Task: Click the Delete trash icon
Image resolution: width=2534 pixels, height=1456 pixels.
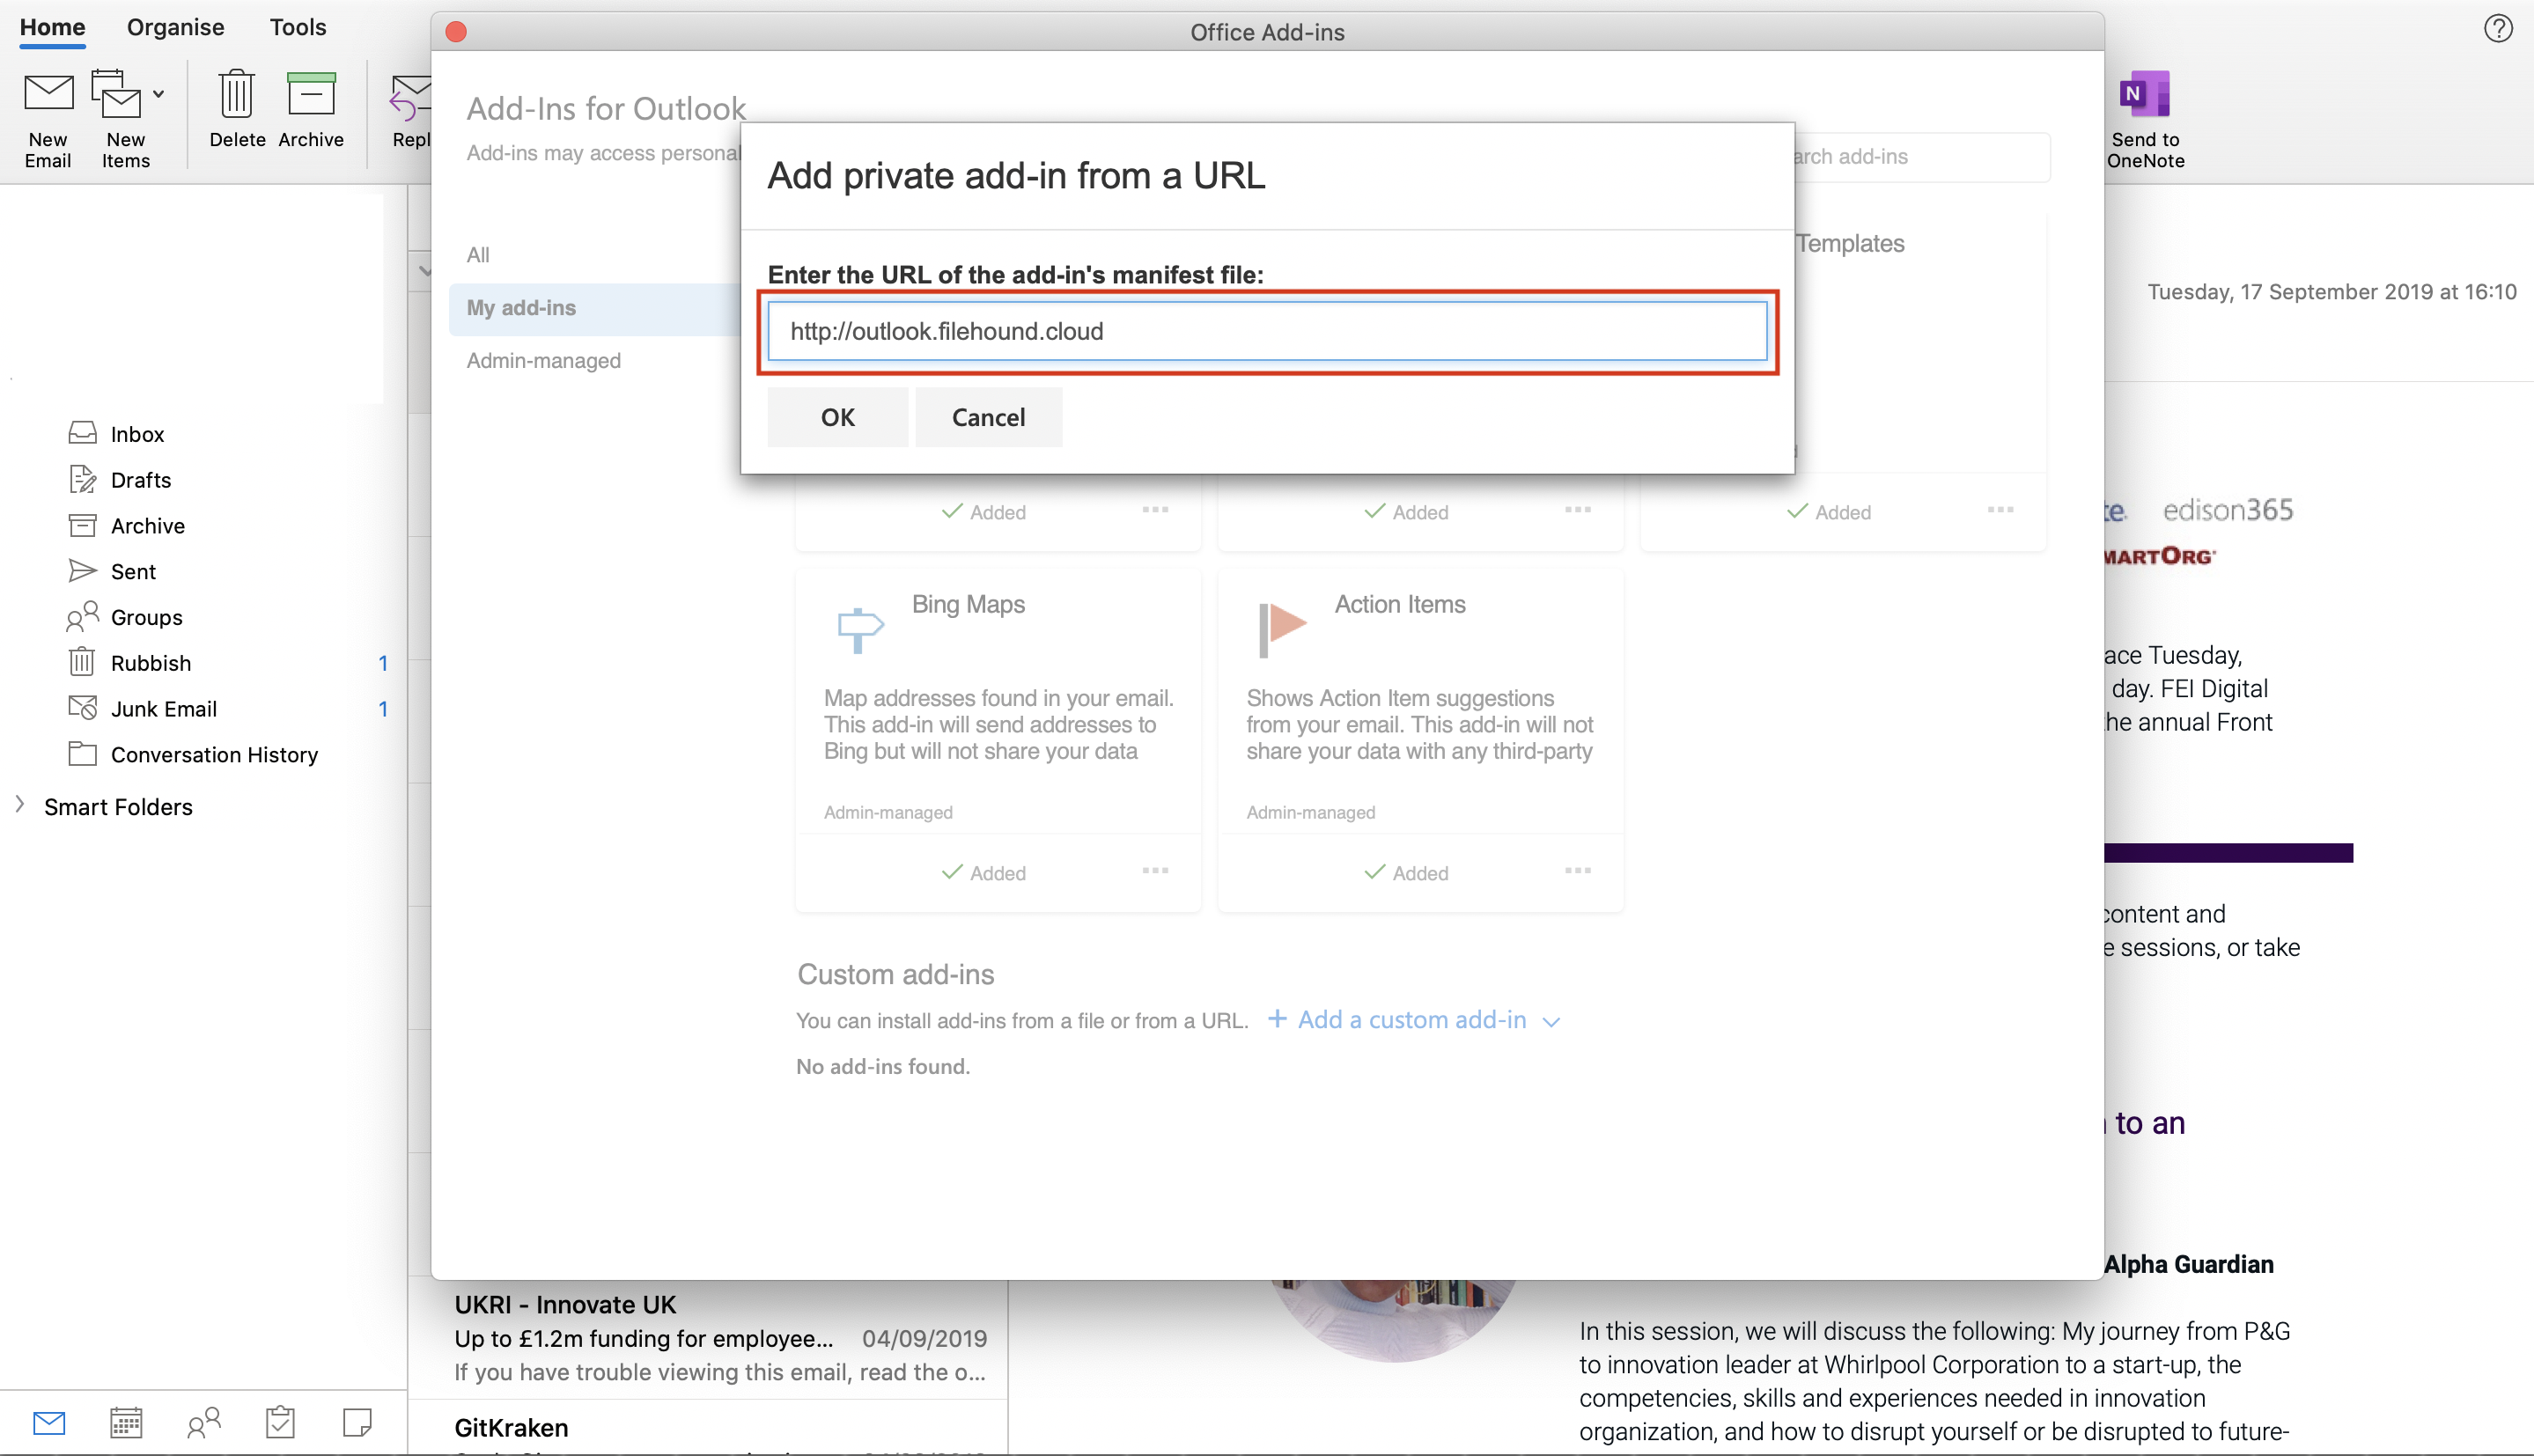Action: tap(236, 95)
